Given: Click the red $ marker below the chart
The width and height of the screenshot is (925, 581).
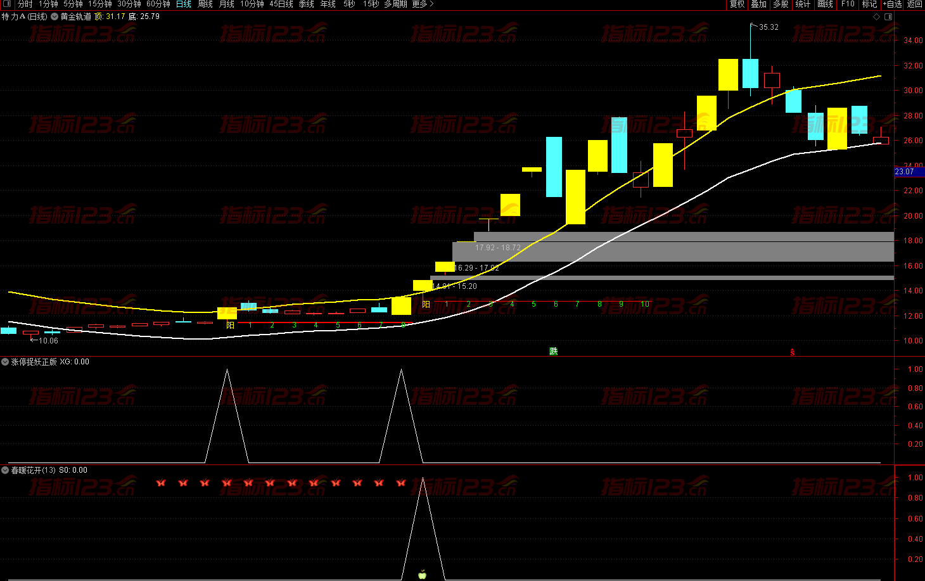Looking at the screenshot, I should (792, 352).
